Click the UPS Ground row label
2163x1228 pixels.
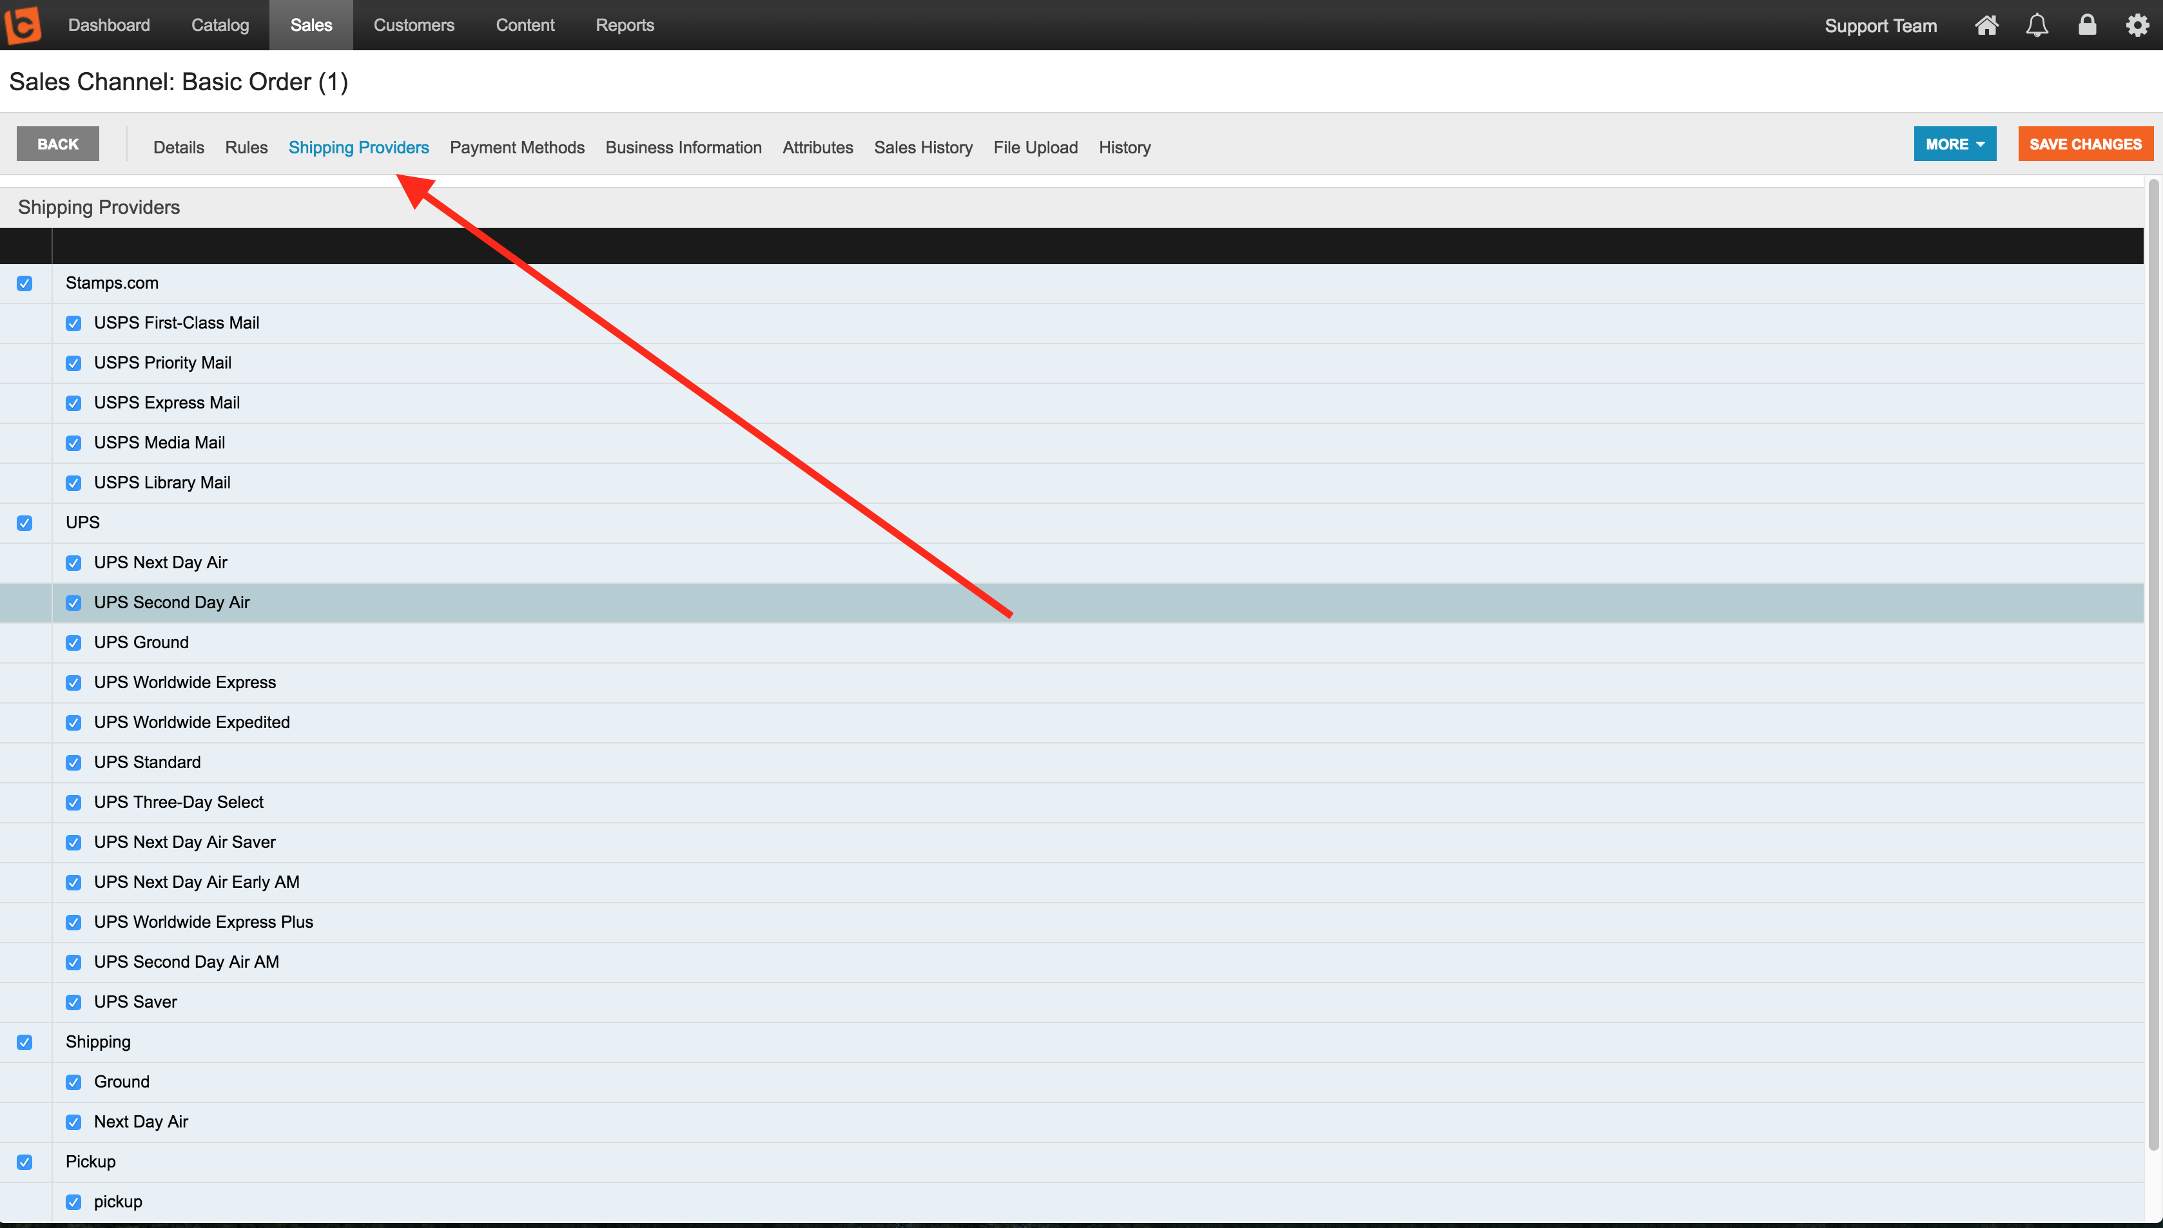pyautogui.click(x=141, y=643)
